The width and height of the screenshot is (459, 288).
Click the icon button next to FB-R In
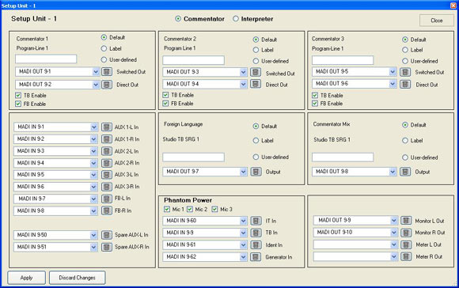107,210
